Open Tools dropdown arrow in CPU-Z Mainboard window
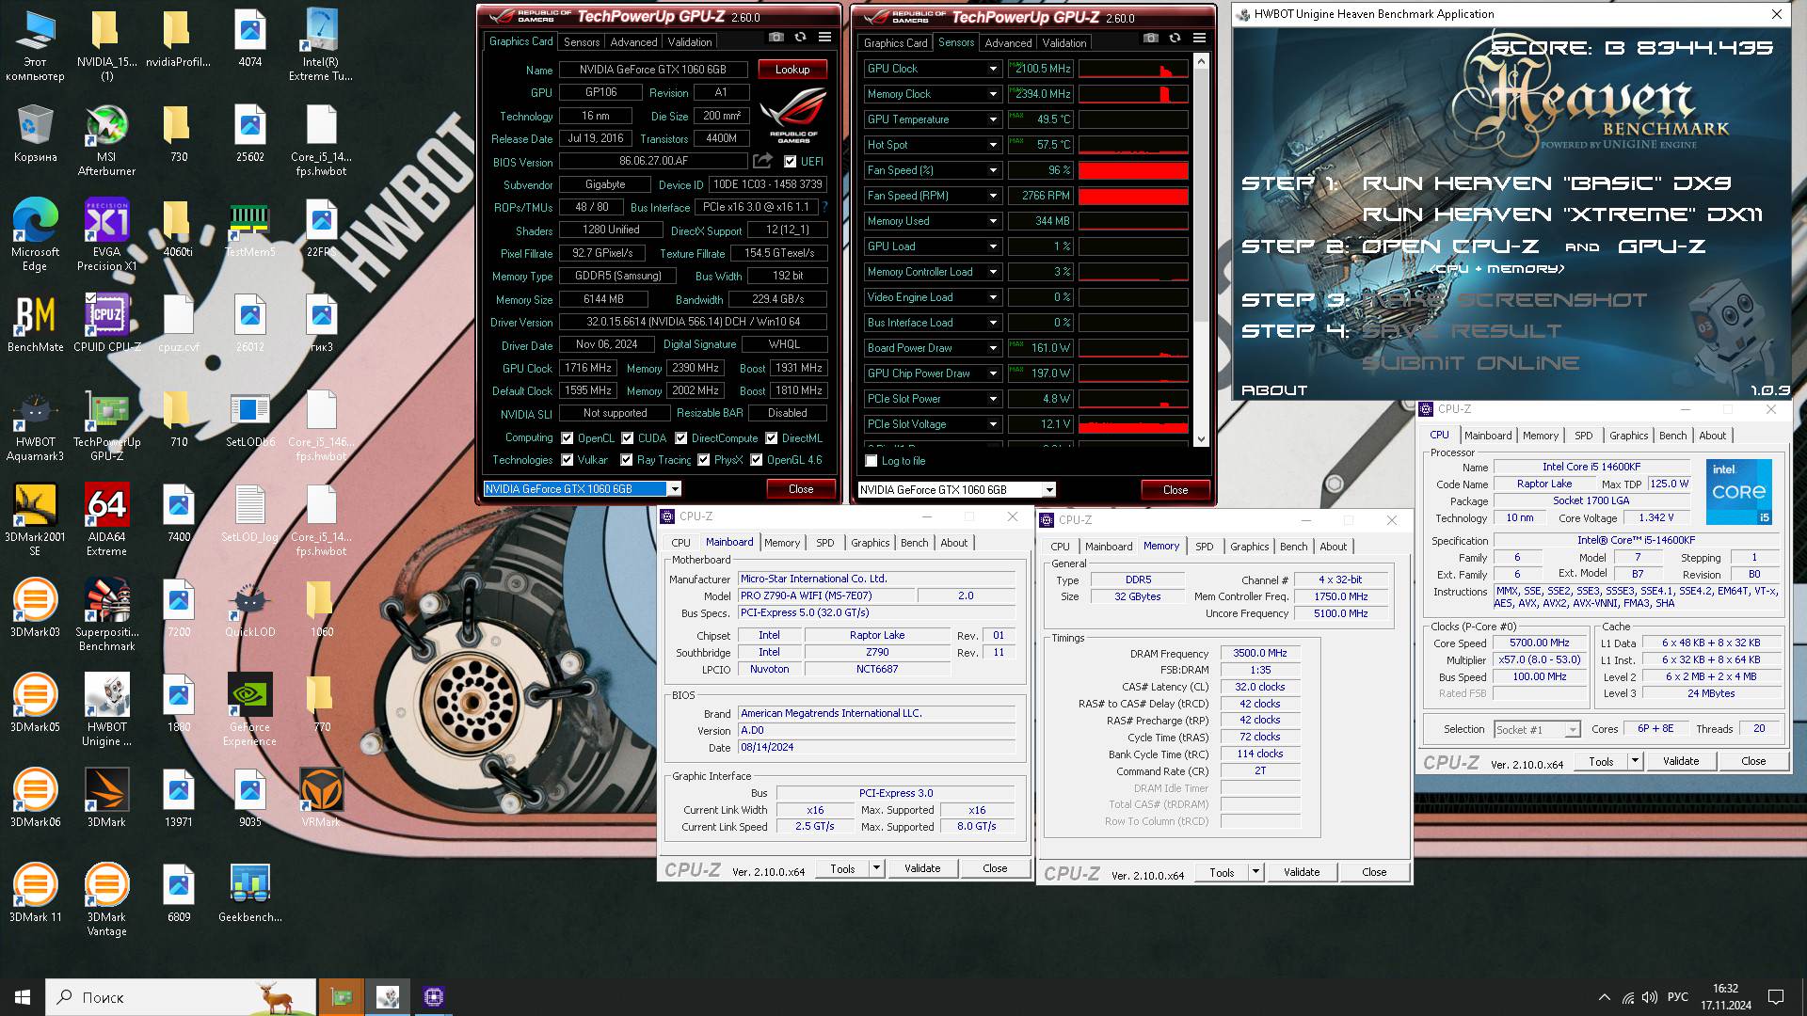 pos(876,868)
